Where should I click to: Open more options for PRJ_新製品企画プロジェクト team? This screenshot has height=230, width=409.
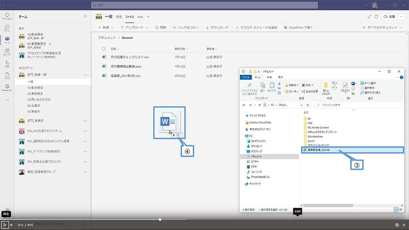(x=85, y=162)
